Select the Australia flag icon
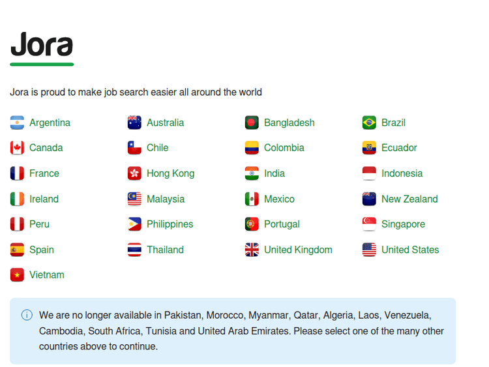The height and width of the screenshot is (367, 489). click(x=134, y=123)
